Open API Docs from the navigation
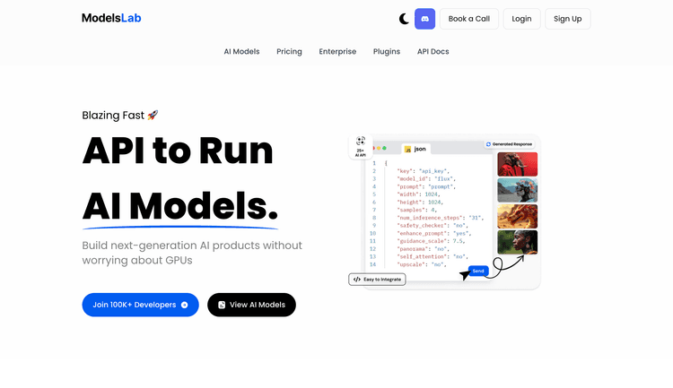This screenshot has height=388, width=673. tap(433, 51)
